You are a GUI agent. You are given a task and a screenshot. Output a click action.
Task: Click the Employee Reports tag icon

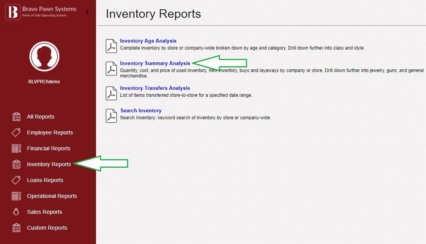tap(16, 132)
